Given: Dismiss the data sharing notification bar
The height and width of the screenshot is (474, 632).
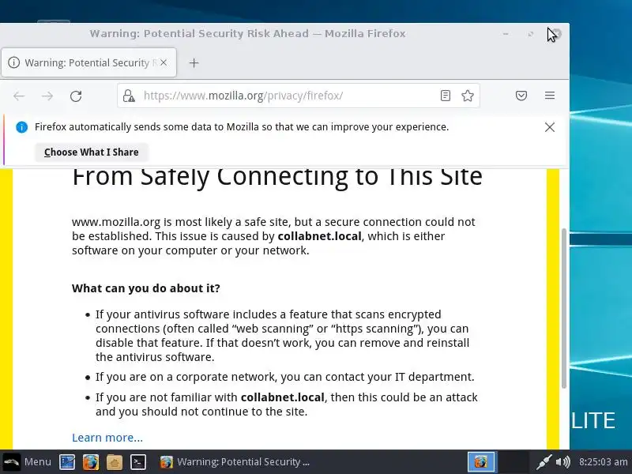Looking at the screenshot, I should [550, 127].
